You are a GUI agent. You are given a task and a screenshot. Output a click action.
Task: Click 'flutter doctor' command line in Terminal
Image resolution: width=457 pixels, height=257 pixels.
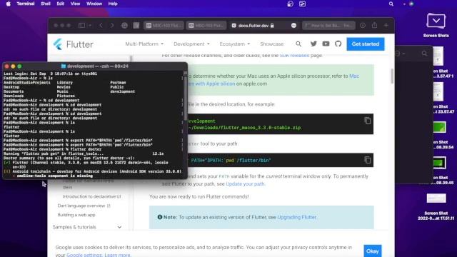pos(52,149)
